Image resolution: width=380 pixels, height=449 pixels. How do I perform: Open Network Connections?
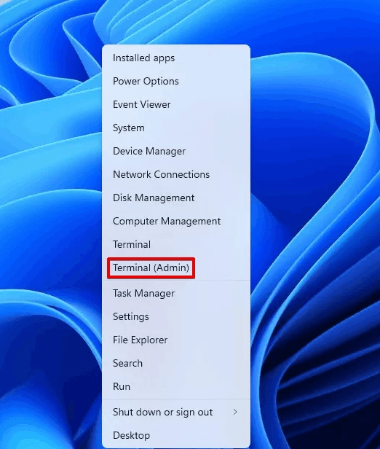[176, 174]
